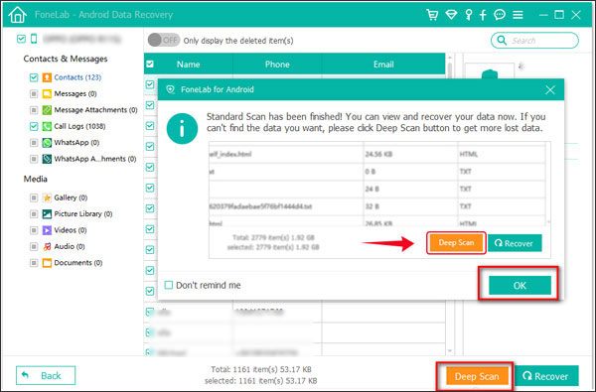This screenshot has height=392, width=596.
Task: Click the WhatsApp Attachments icon
Action: [x=47, y=159]
